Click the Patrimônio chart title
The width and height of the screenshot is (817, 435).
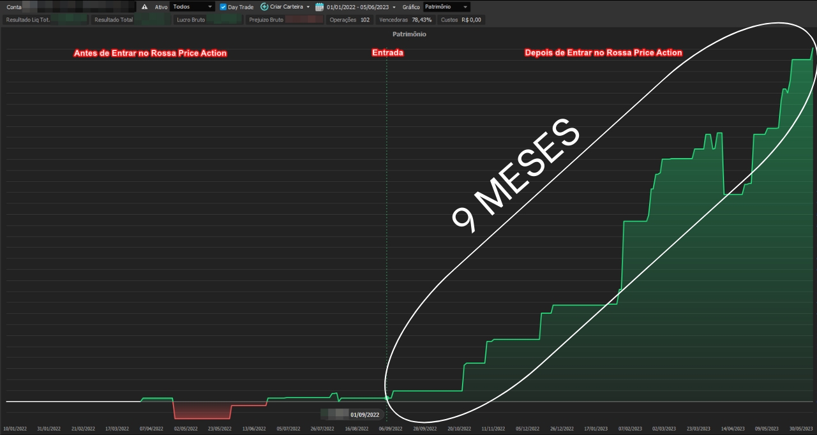click(409, 34)
